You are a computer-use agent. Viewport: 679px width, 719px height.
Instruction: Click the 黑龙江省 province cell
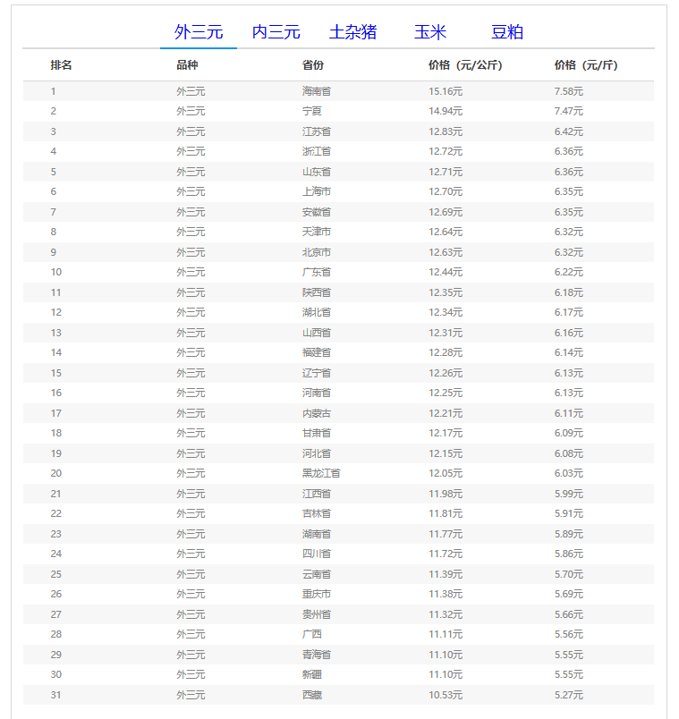[321, 473]
